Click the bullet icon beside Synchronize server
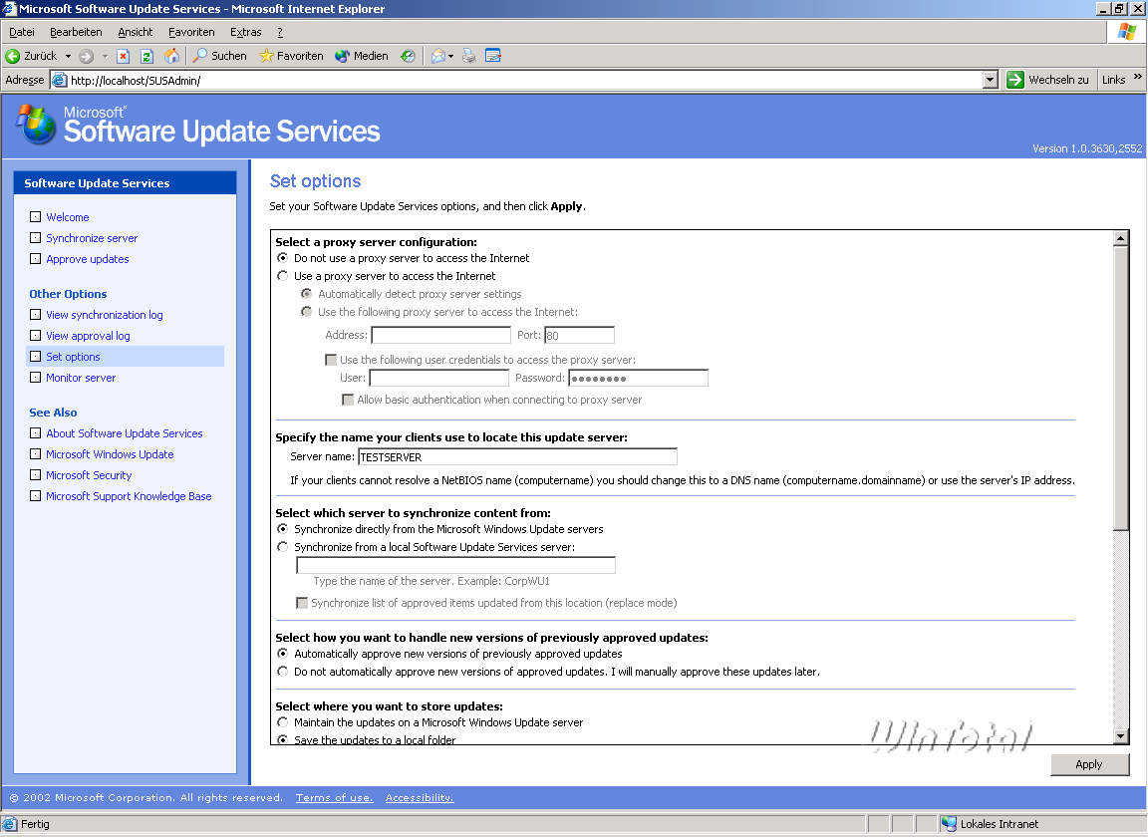Screen dimensions: 1148x837 pyautogui.click(x=35, y=237)
